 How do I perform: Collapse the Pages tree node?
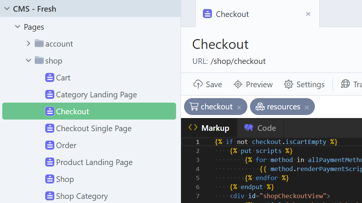coord(18,27)
